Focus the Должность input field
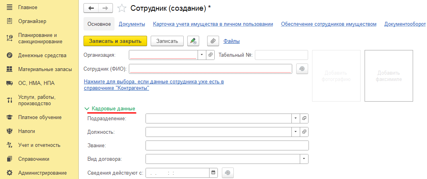Image resolution: width=427 pixels, height=179 pixels. [x=219, y=132]
